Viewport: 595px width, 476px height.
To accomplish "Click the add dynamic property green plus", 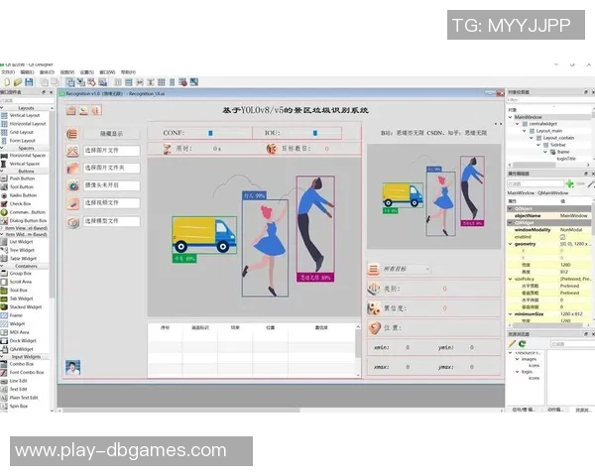I will 569,183.
